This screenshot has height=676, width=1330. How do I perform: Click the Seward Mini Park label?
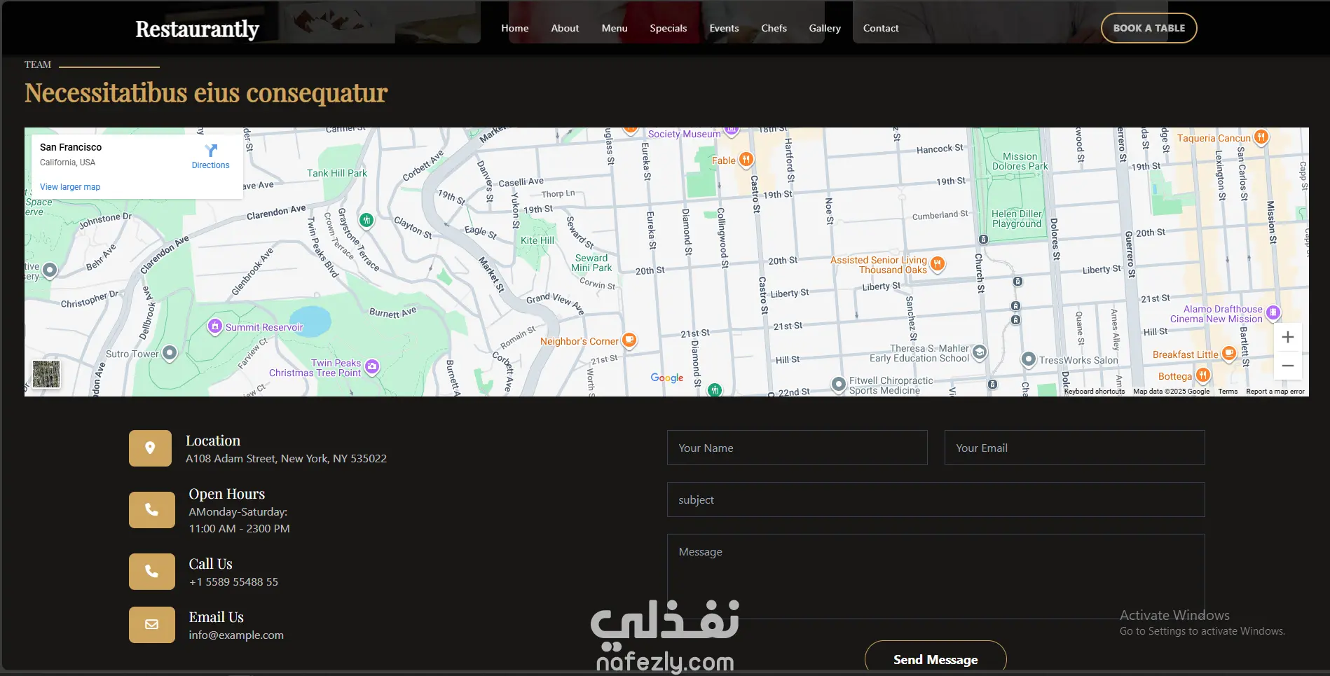(591, 263)
